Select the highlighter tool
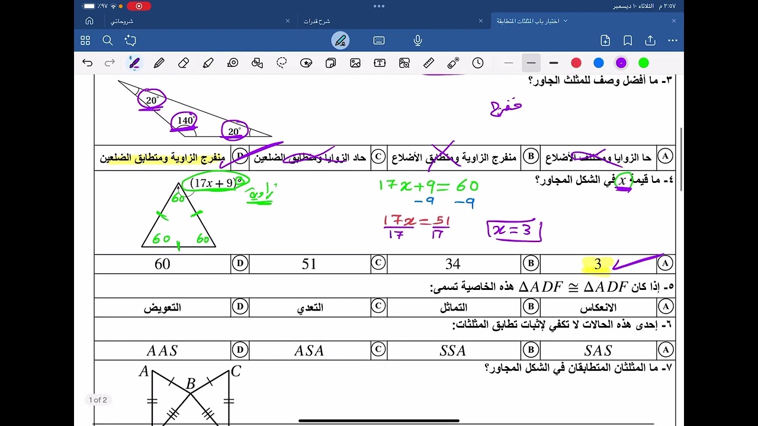 coord(208,63)
